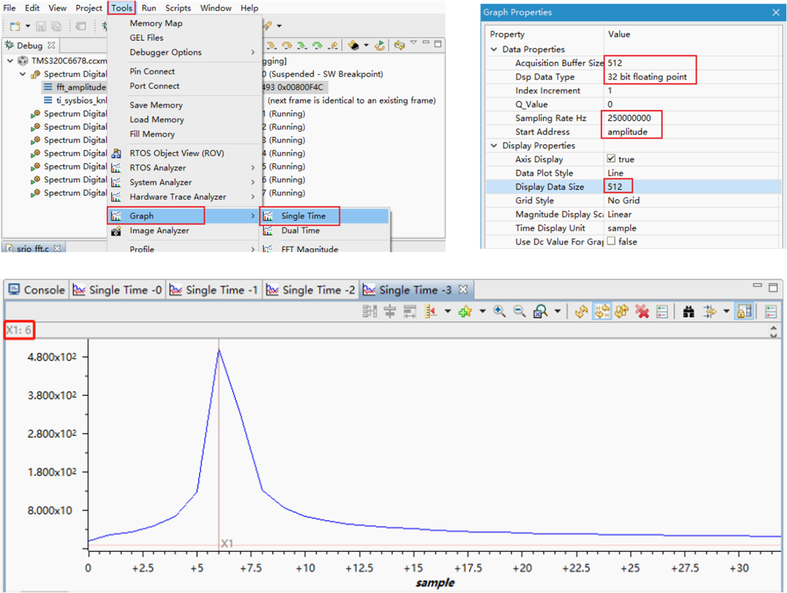The image size is (787, 593).
Task: Click the measurement marker ruler icon on graph toolbar
Action: coord(430,311)
